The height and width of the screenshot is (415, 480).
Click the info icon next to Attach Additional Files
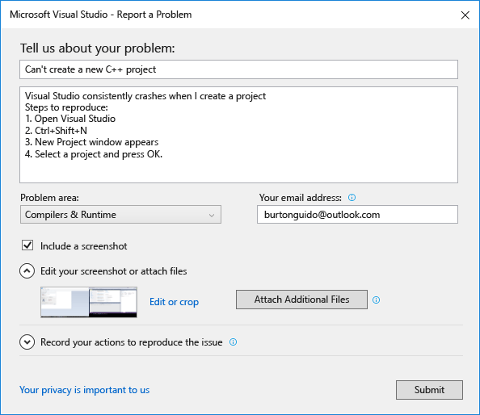point(376,300)
